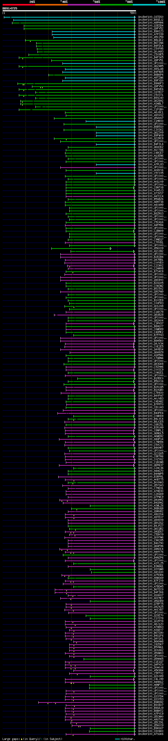Click the UniRef100_B4FZL6 label
The image size is (168, 741).
(x=151, y=144)
